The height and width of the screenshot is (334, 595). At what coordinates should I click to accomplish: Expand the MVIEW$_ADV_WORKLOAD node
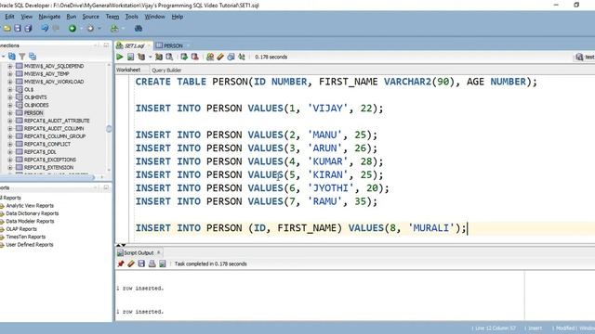(x=10, y=82)
